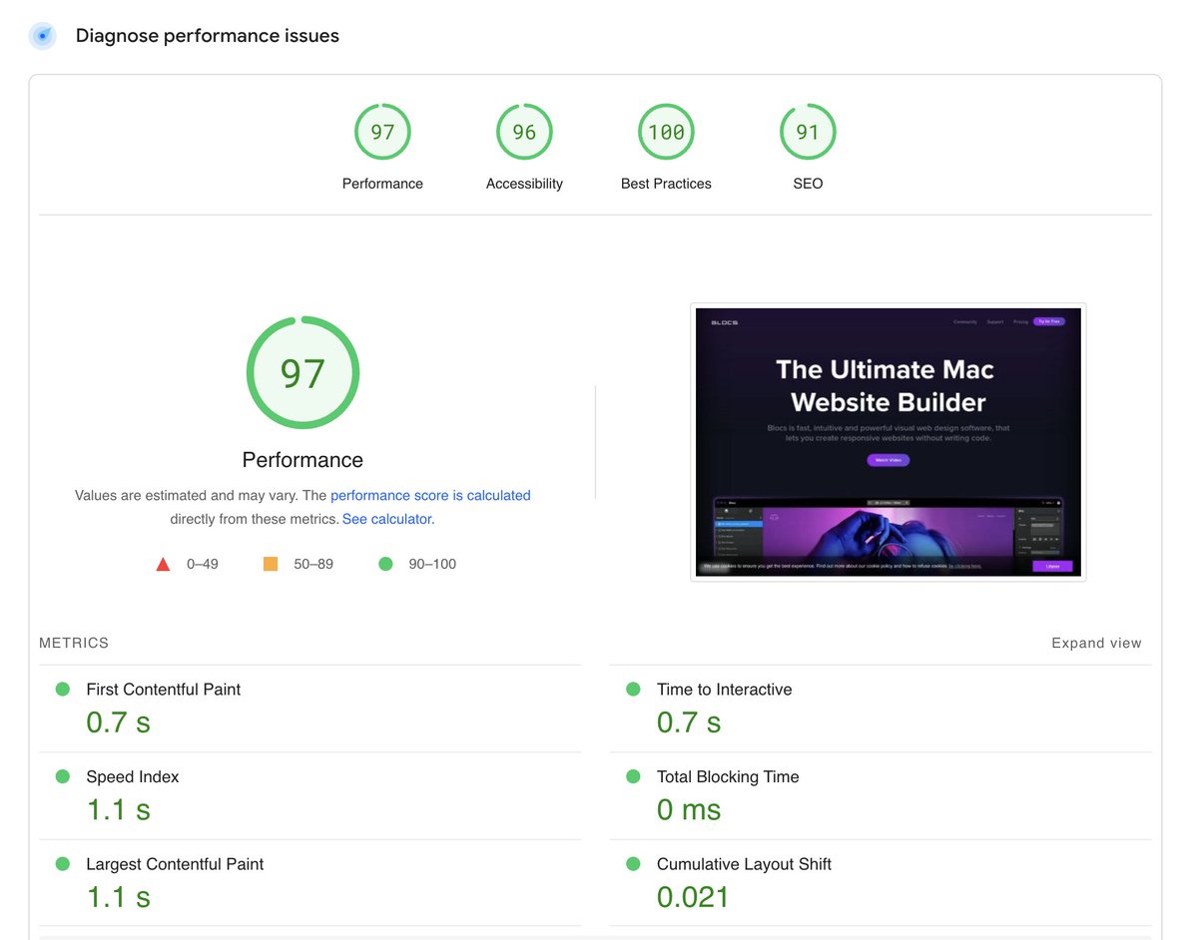Click the red triangle in the score legend

pyautogui.click(x=163, y=563)
